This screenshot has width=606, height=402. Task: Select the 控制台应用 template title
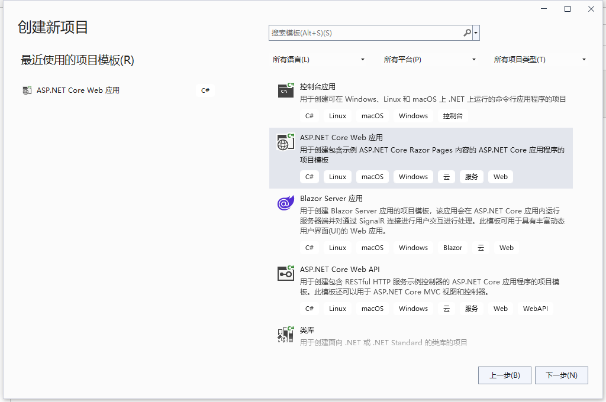[318, 86]
